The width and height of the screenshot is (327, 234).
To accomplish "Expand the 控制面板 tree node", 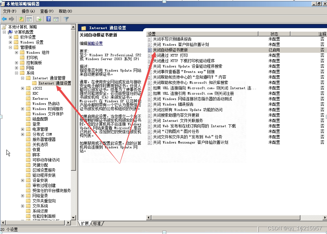I will pyautogui.click(x=16, y=63).
